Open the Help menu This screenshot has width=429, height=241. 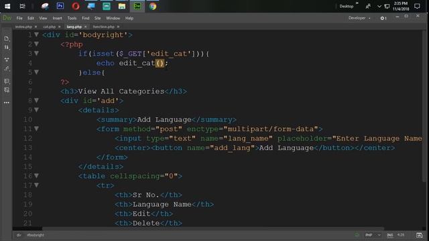(129, 18)
